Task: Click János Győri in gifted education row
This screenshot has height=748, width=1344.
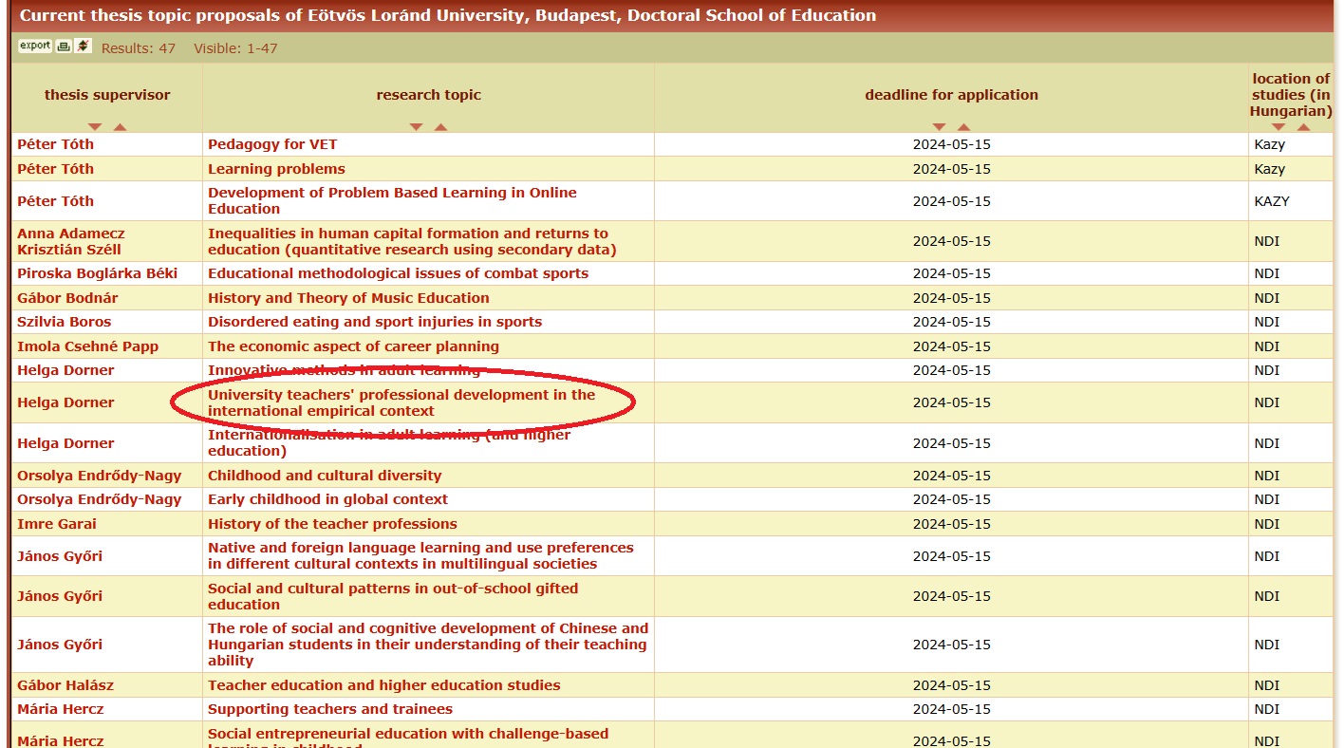Action: pyautogui.click(x=60, y=596)
